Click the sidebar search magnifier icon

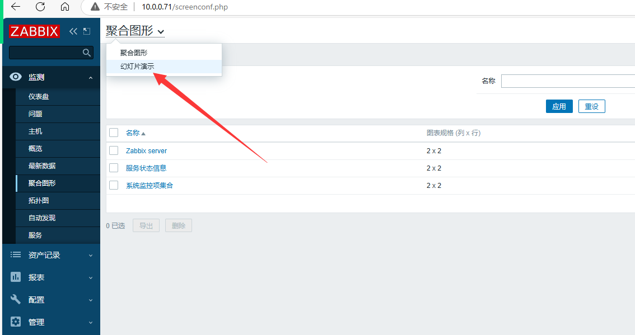coord(87,53)
